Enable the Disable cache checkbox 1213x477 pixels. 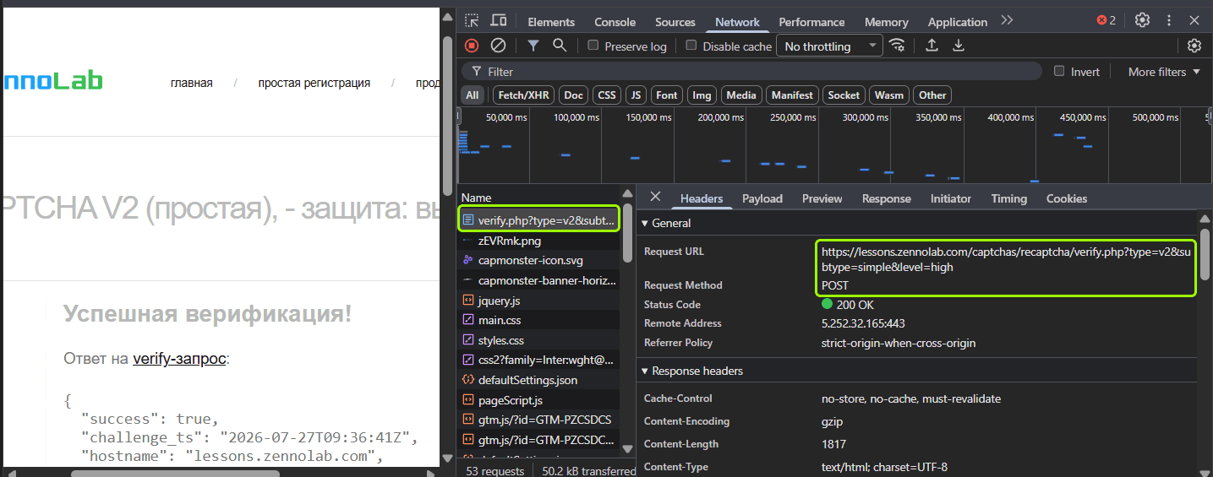tap(691, 46)
